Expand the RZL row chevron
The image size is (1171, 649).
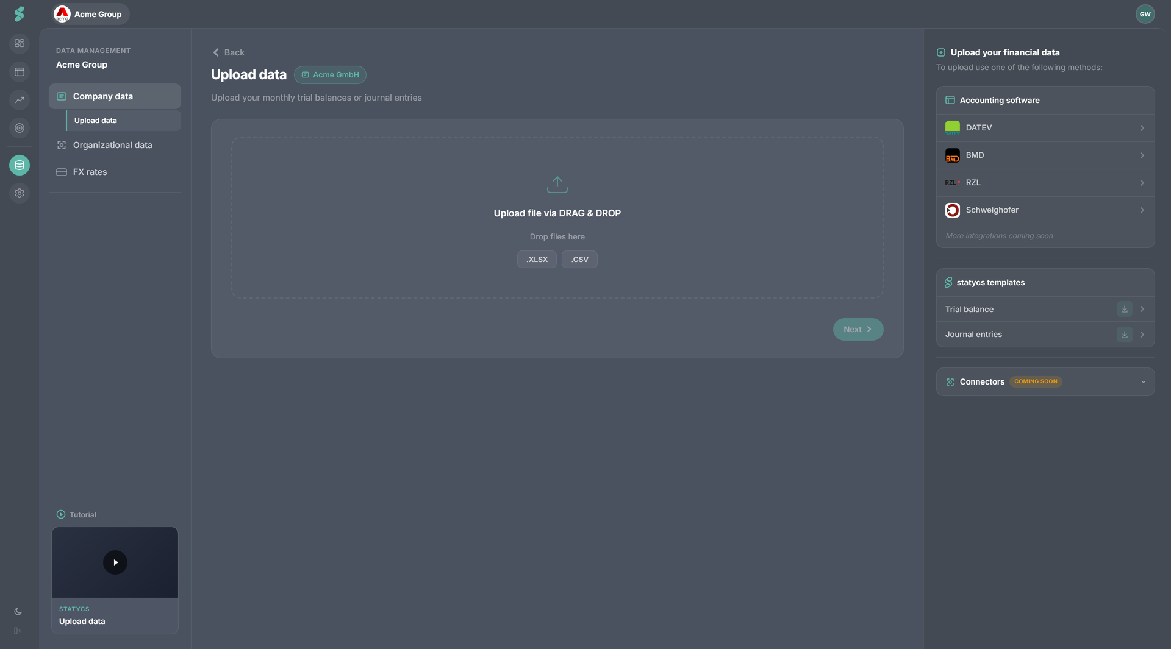pyautogui.click(x=1142, y=183)
